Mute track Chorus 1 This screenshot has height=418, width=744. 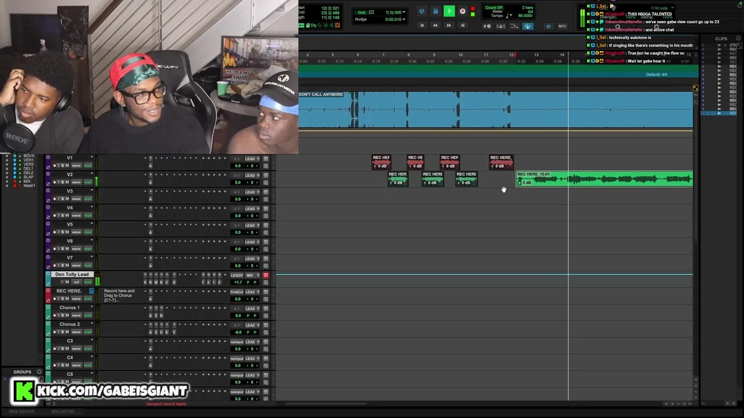coord(67,316)
